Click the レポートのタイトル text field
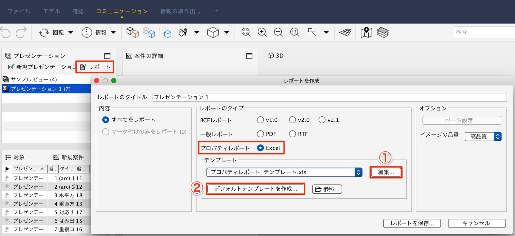This screenshot has width=515, height=236. [330, 97]
